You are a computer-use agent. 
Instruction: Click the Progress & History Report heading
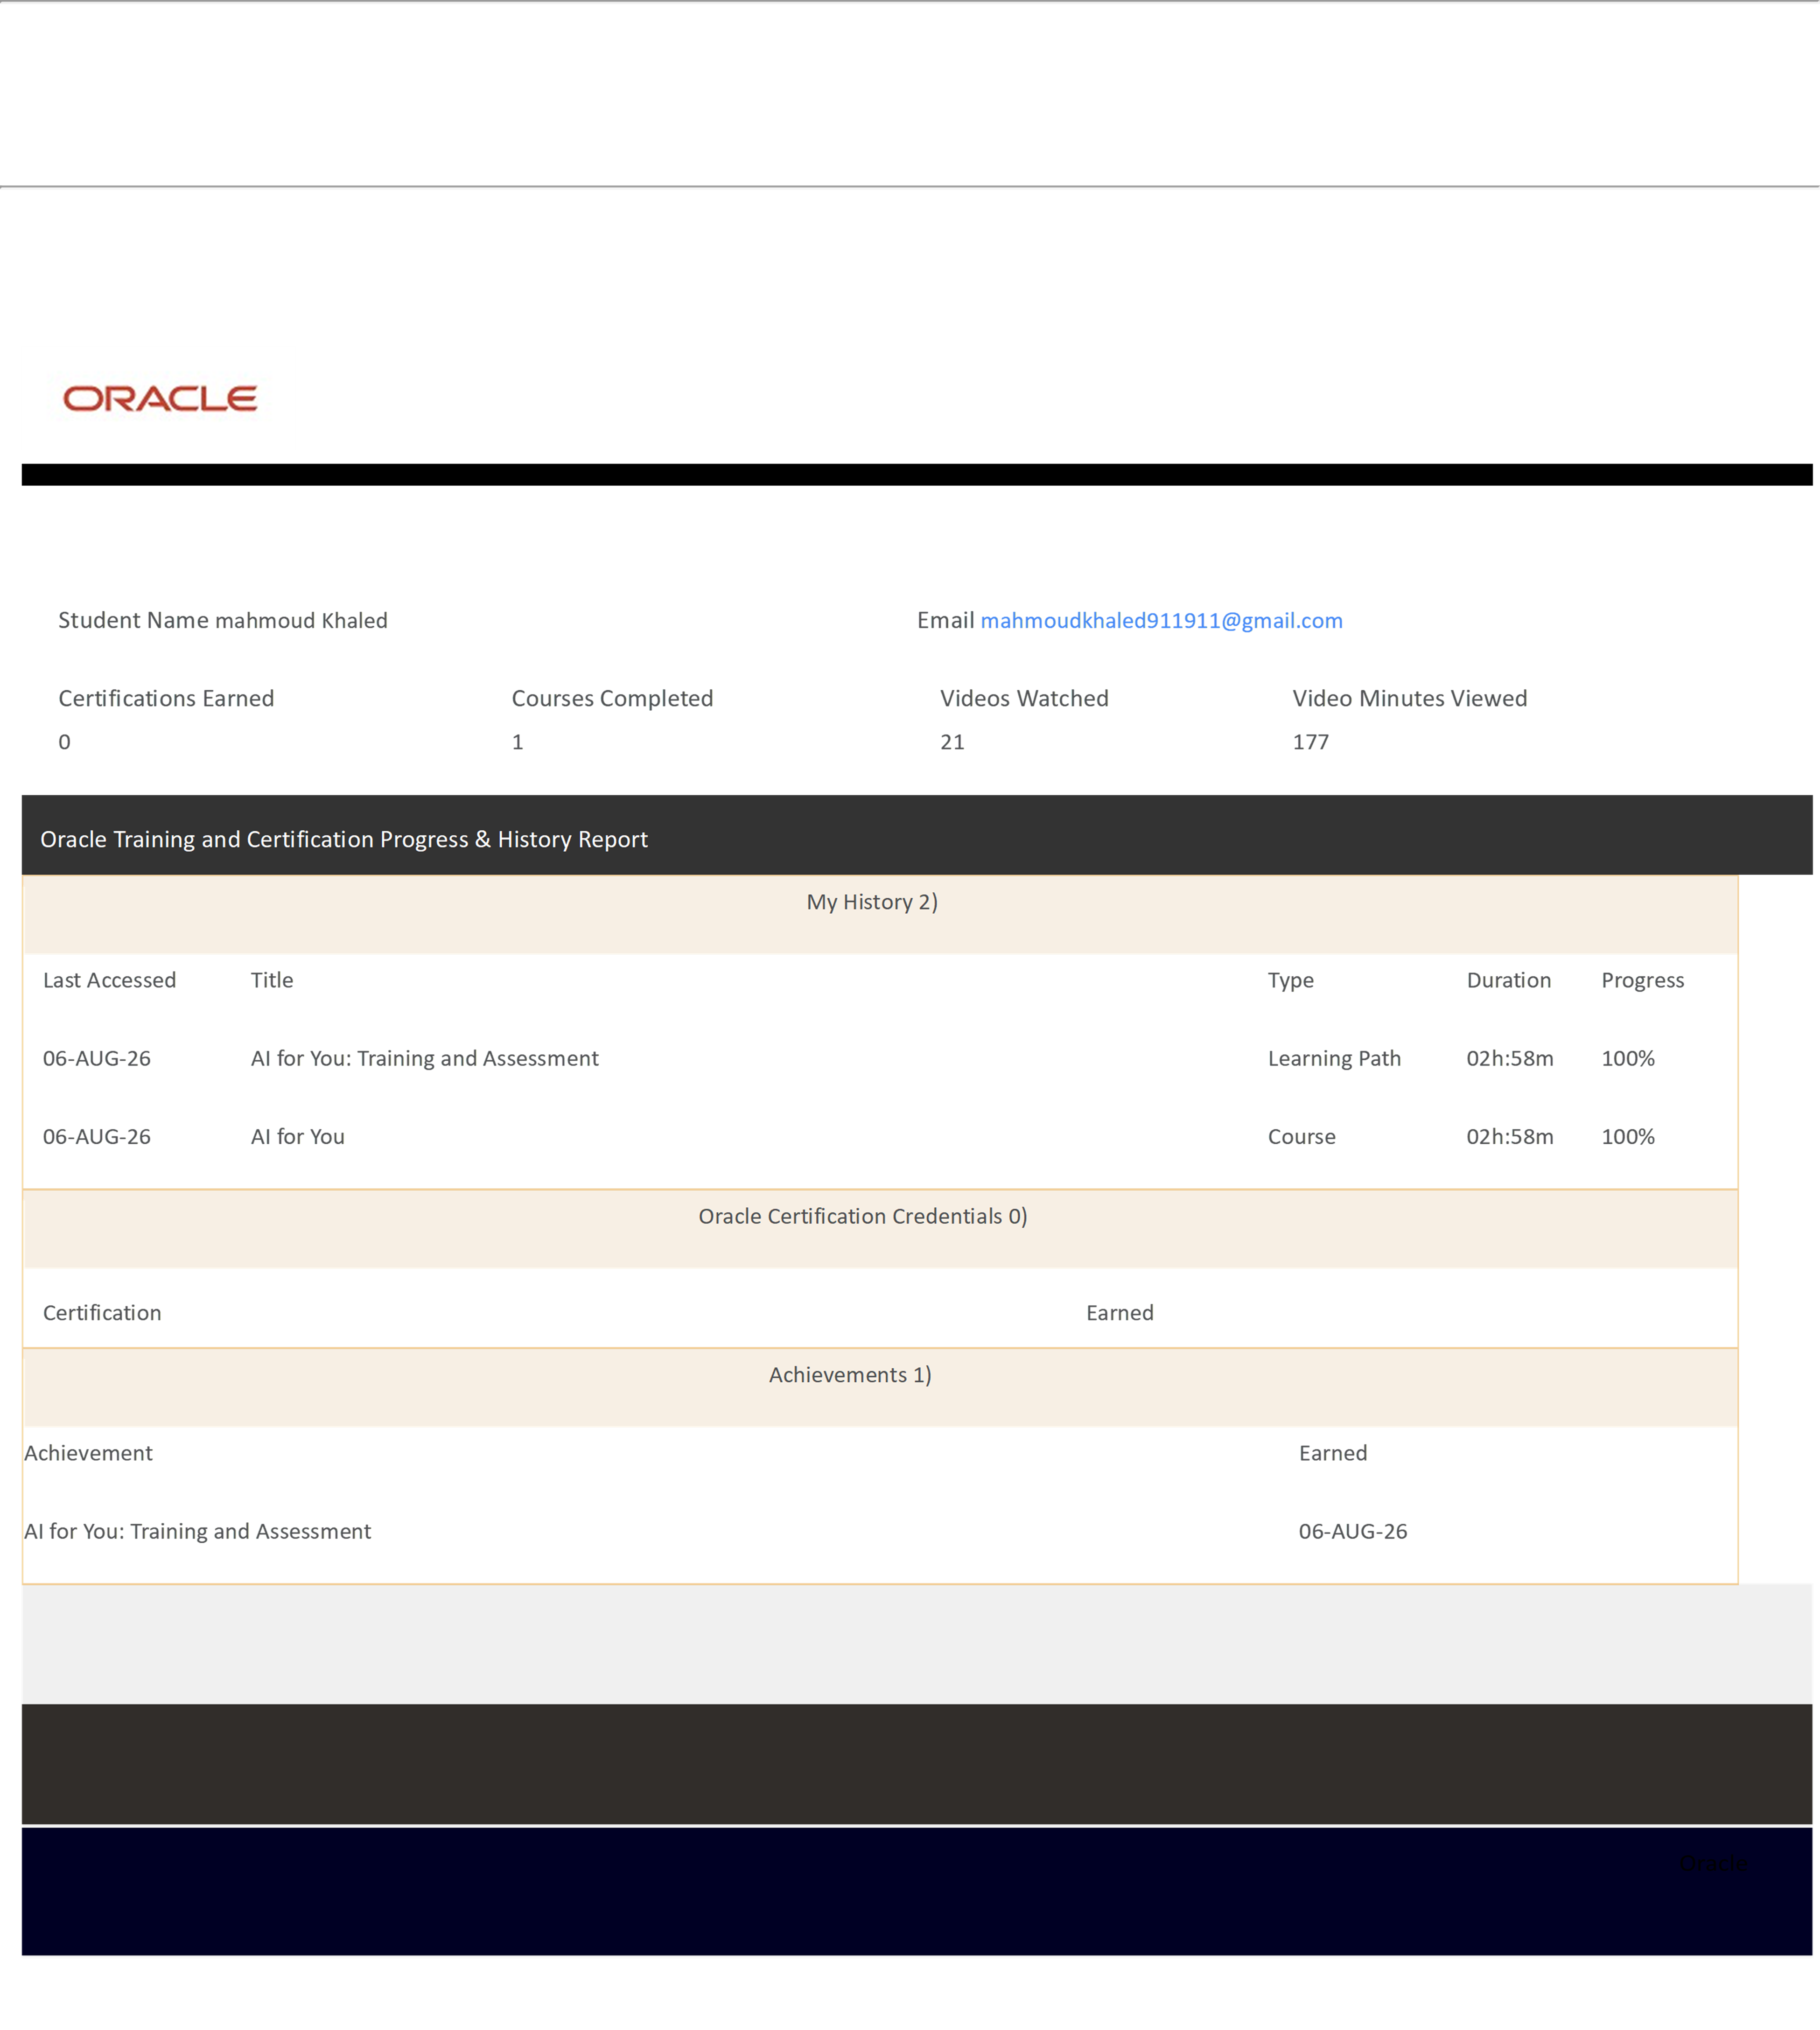[x=344, y=839]
